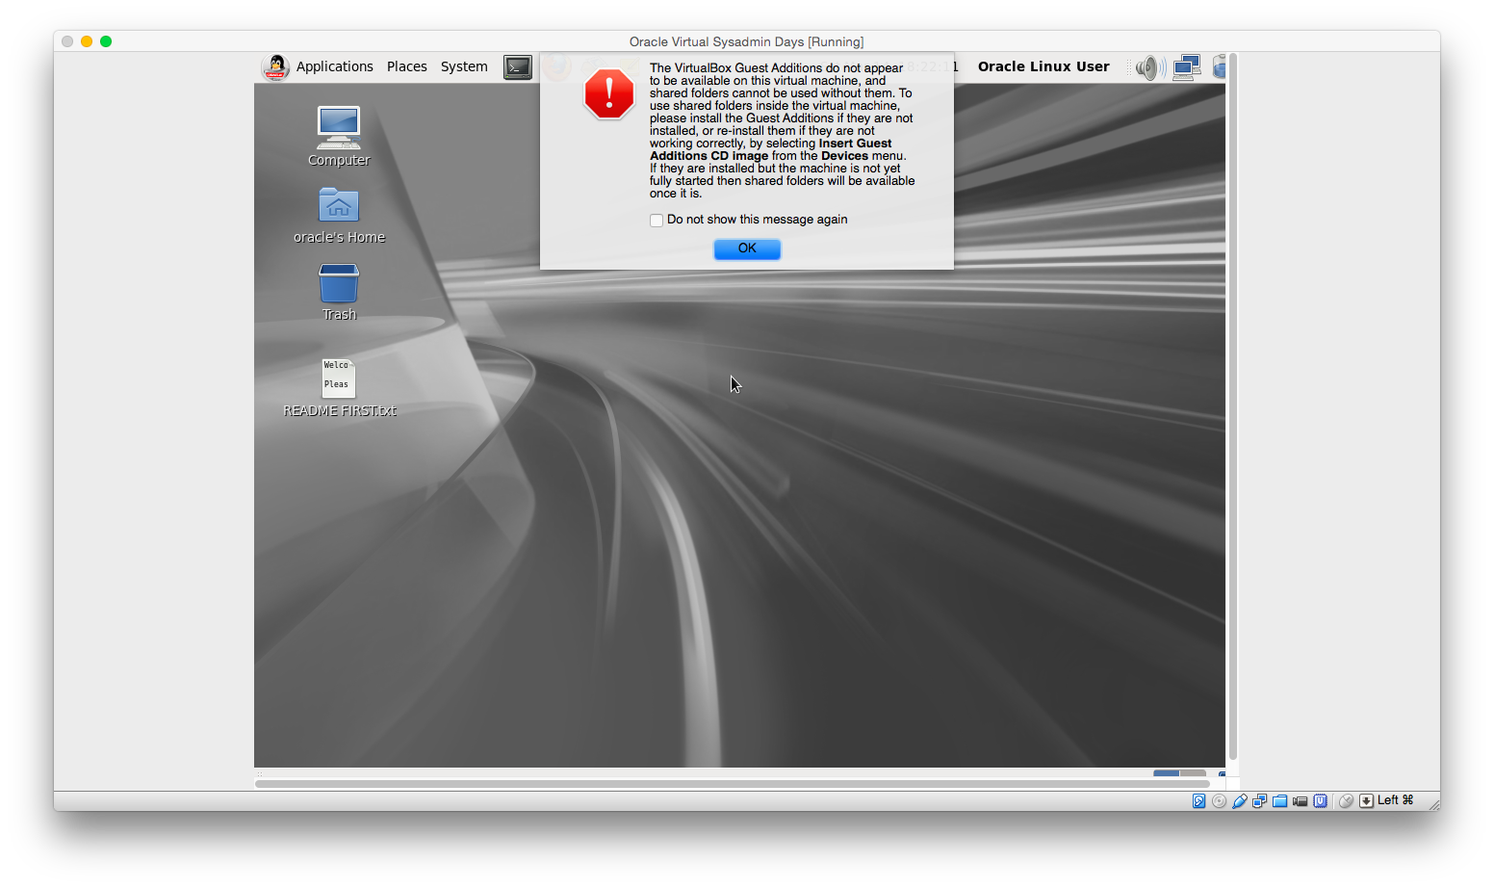
Task: Click the shared folders status icon
Action: [1279, 801]
